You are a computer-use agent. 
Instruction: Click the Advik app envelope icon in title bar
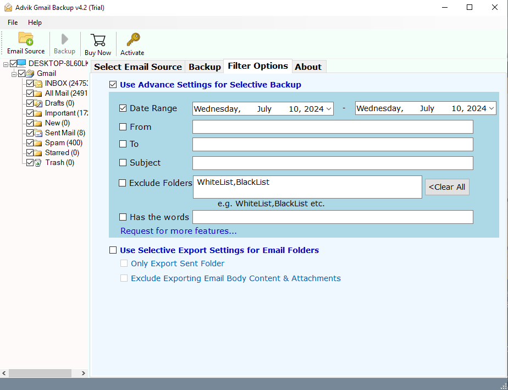8,8
